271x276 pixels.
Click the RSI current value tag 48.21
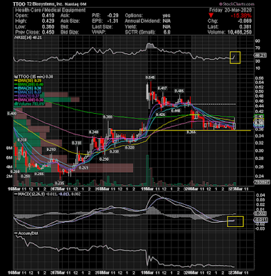tap(260, 55)
